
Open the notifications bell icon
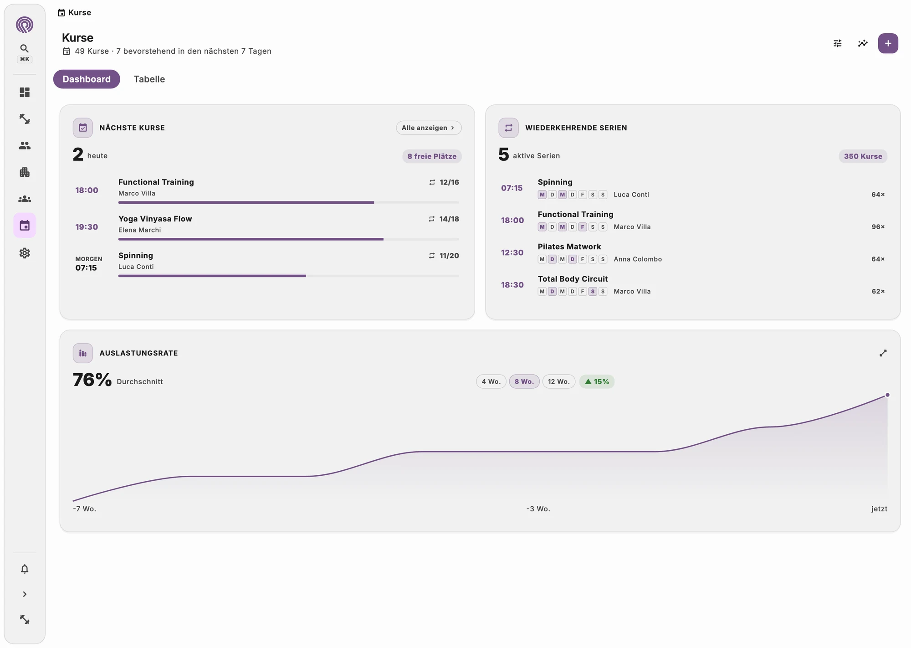tap(25, 569)
